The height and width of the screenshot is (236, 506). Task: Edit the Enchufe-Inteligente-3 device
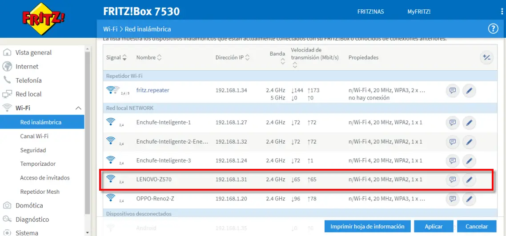coord(469,160)
